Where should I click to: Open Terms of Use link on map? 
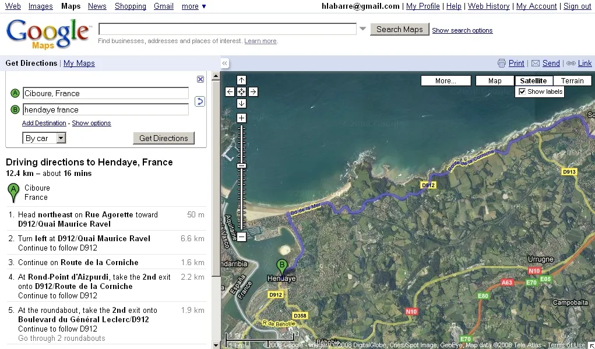[x=566, y=345]
